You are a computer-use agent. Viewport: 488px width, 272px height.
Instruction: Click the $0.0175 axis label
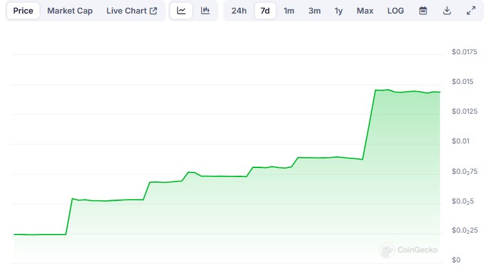(x=464, y=52)
